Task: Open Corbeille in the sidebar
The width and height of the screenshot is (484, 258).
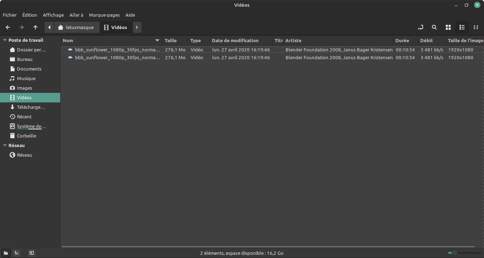Action: pos(27,136)
